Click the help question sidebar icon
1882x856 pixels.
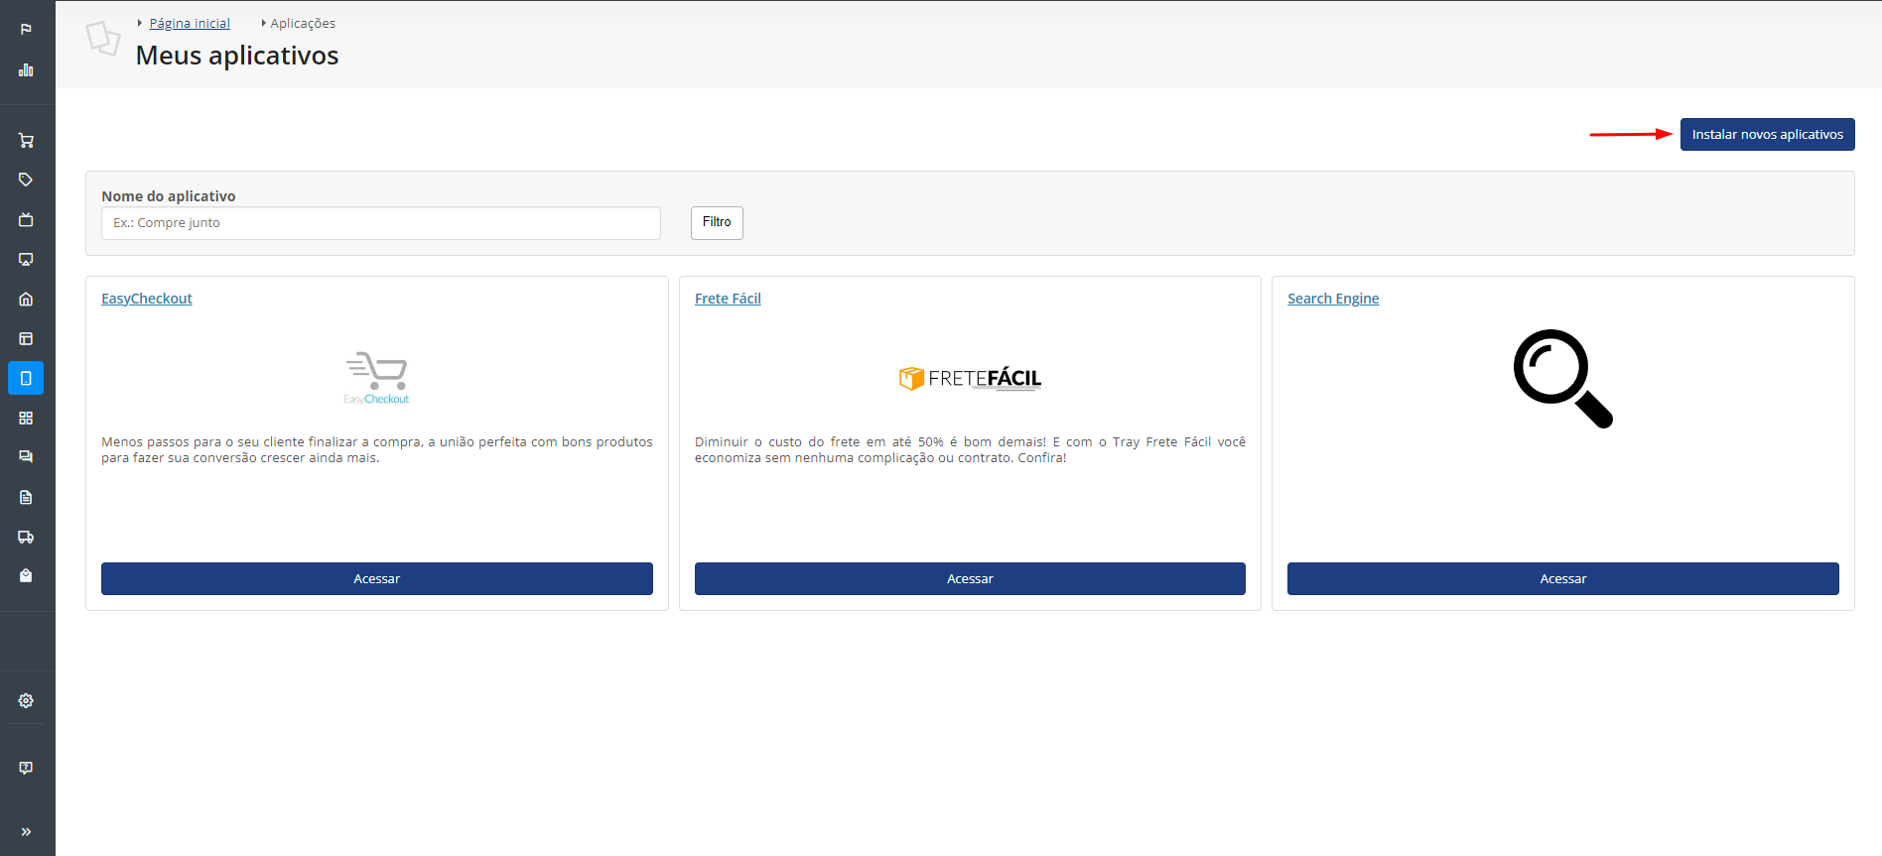pyautogui.click(x=26, y=768)
